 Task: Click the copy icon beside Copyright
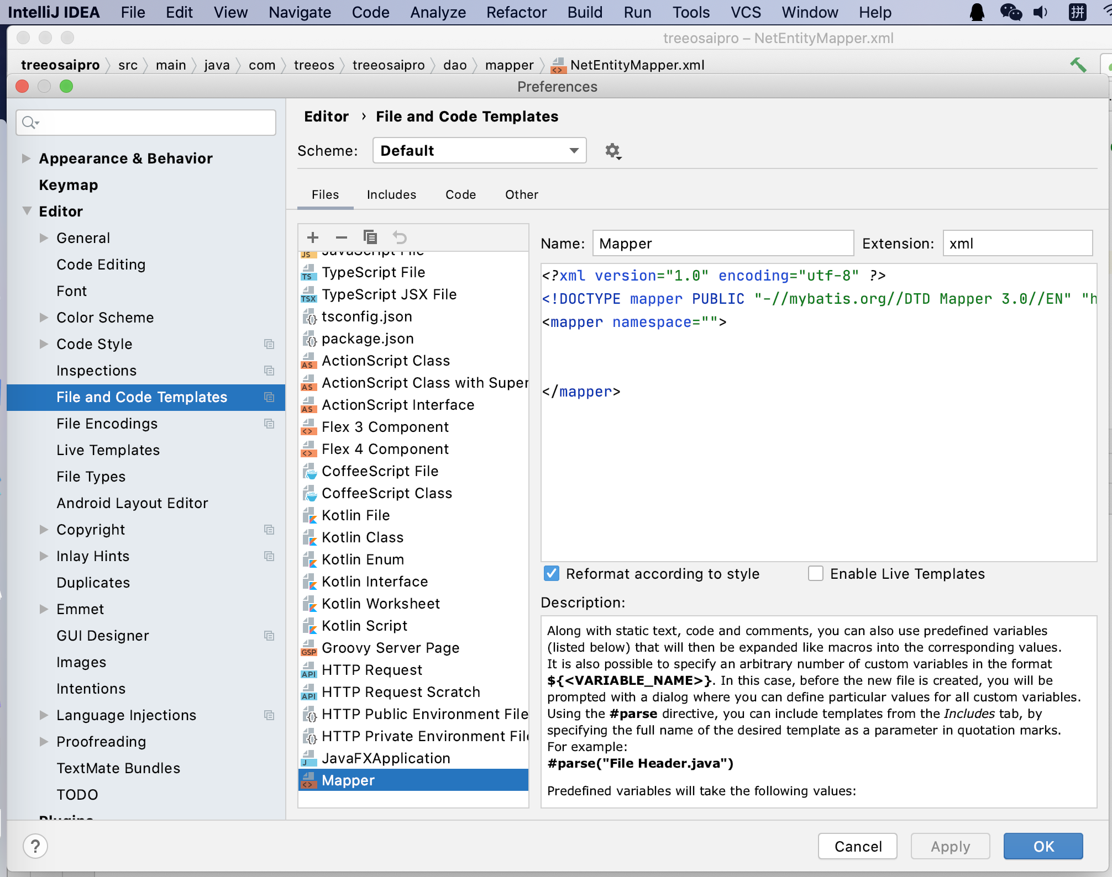click(270, 530)
